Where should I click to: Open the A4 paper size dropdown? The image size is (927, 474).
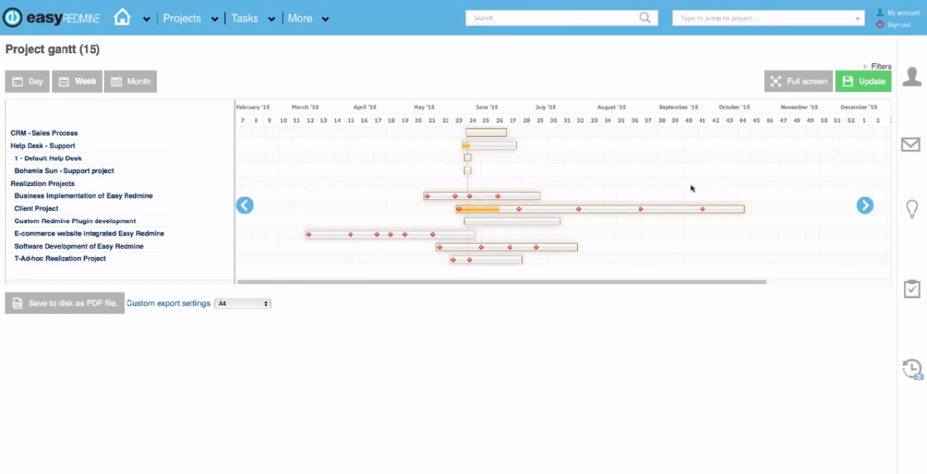pos(243,303)
